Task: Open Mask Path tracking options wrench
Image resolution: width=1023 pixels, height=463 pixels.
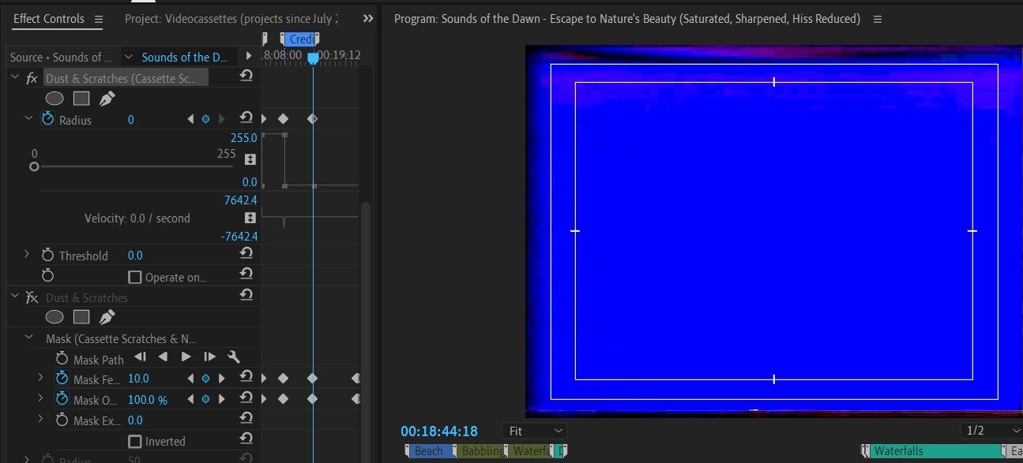Action: tap(233, 357)
